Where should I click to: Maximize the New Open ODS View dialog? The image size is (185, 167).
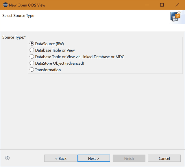(162, 5)
